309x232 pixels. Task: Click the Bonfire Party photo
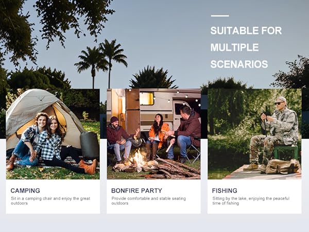click(153, 134)
